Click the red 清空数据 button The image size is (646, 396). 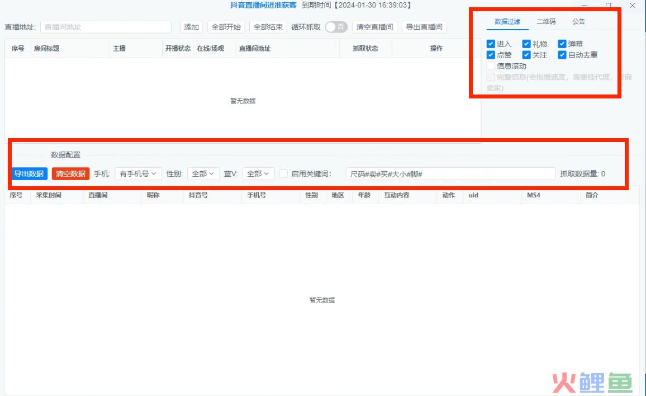coord(70,173)
